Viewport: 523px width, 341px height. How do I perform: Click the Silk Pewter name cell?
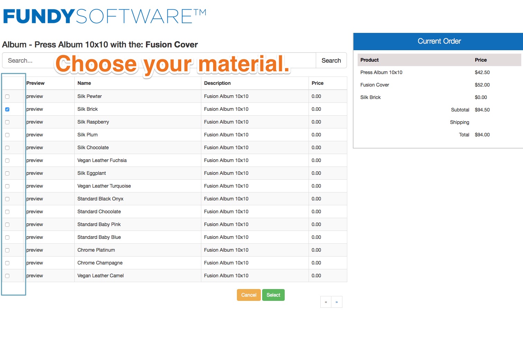(x=138, y=96)
